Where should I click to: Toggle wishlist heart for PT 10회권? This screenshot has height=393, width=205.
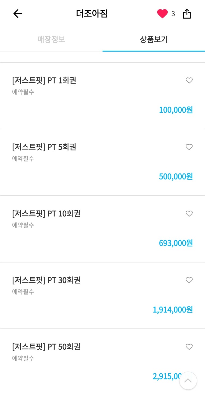pos(189,214)
